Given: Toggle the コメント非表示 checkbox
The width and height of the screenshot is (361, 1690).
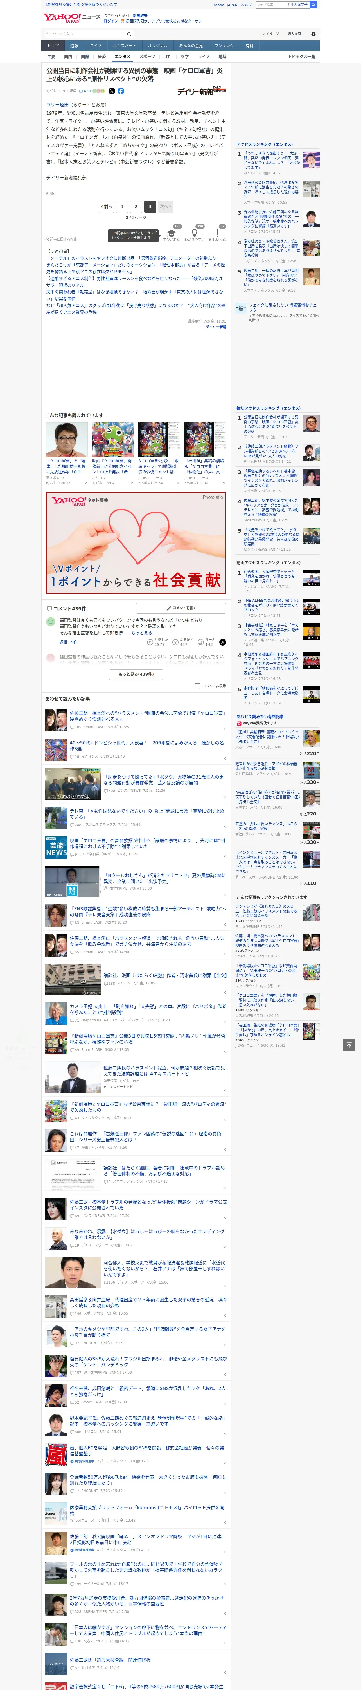Looking at the screenshot, I should point(197,686).
